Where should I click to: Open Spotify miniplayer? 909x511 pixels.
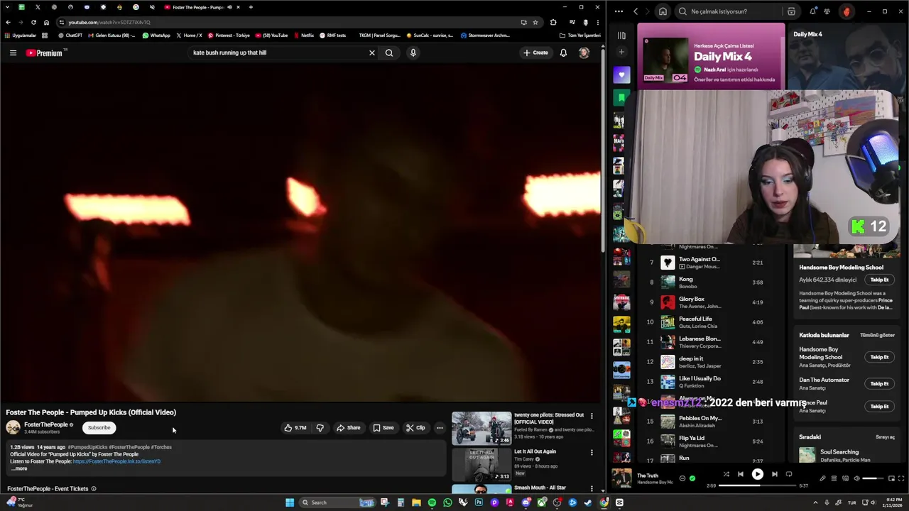tap(891, 478)
